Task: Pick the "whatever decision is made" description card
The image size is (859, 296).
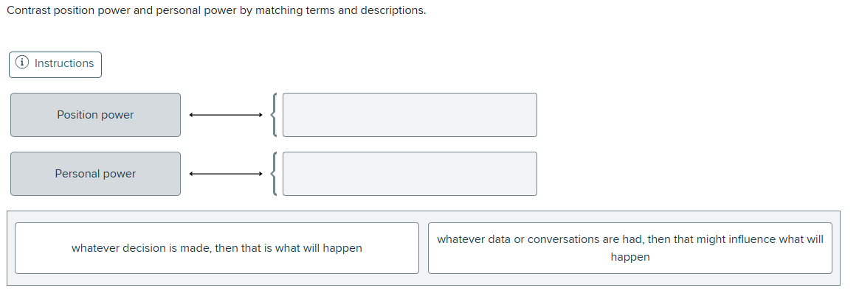Action: click(216, 248)
